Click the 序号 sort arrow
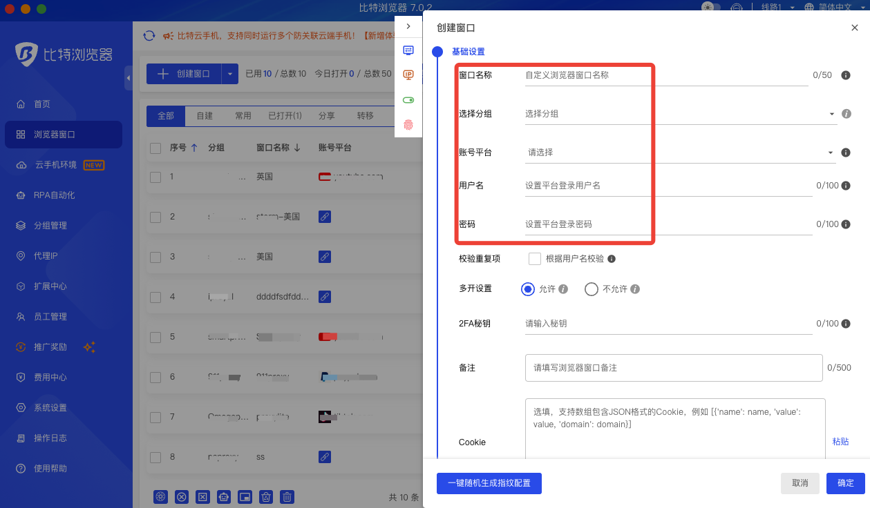Viewport: 870px width, 508px height. 194,148
